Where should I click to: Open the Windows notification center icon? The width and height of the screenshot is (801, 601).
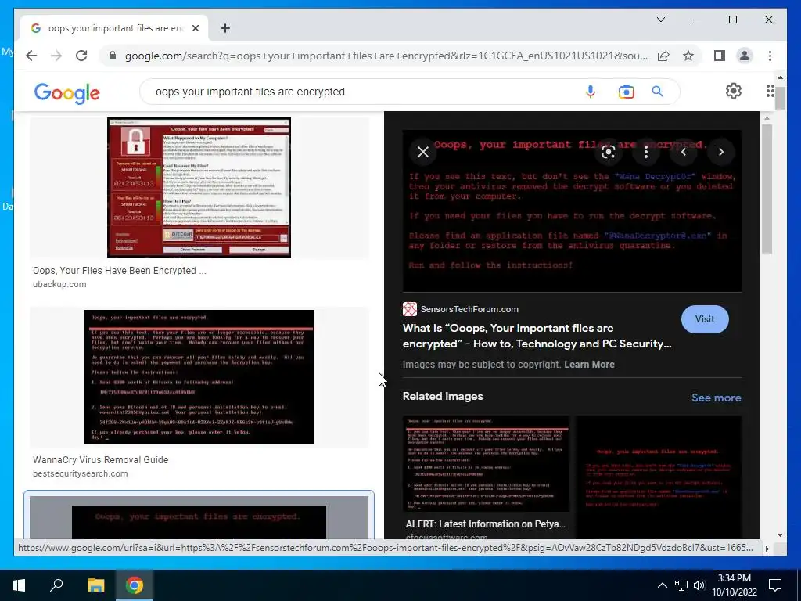(775, 585)
